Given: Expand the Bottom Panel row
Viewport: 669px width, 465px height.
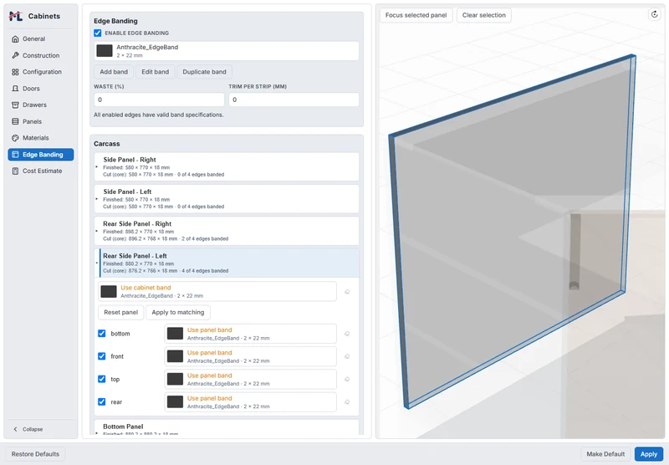Looking at the screenshot, I should 227,427.
